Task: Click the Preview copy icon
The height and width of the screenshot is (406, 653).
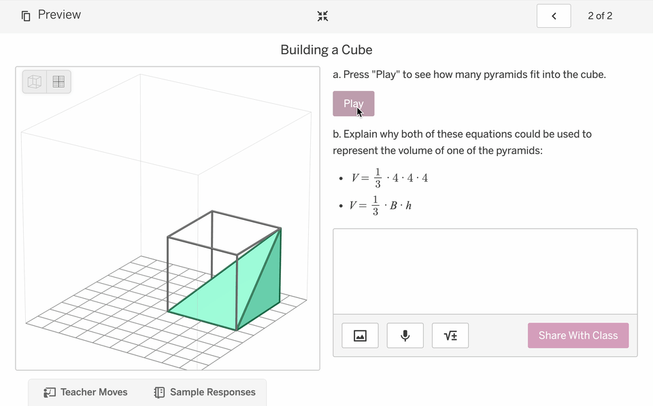Action: [26, 16]
